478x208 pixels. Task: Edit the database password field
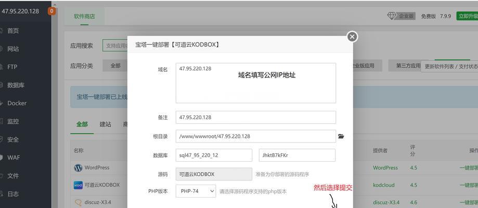tap(297, 155)
